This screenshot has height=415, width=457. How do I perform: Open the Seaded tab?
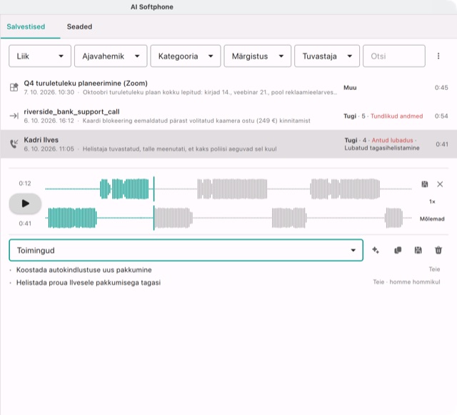click(79, 26)
